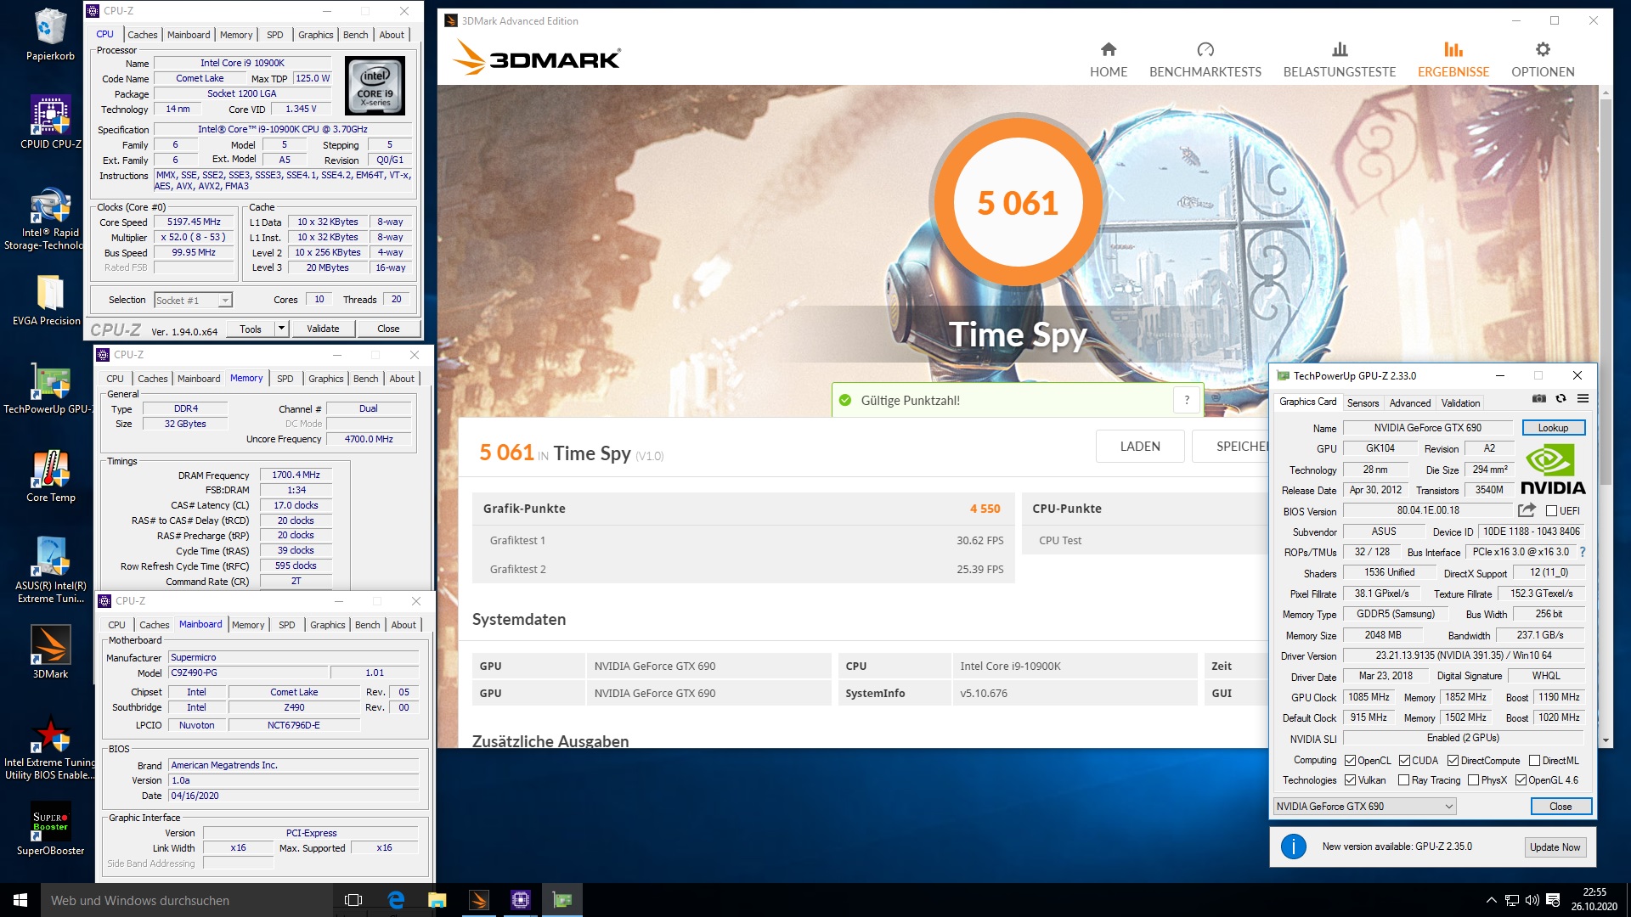Open the Action Center notifications icon
The height and width of the screenshot is (917, 1631).
click(1553, 900)
